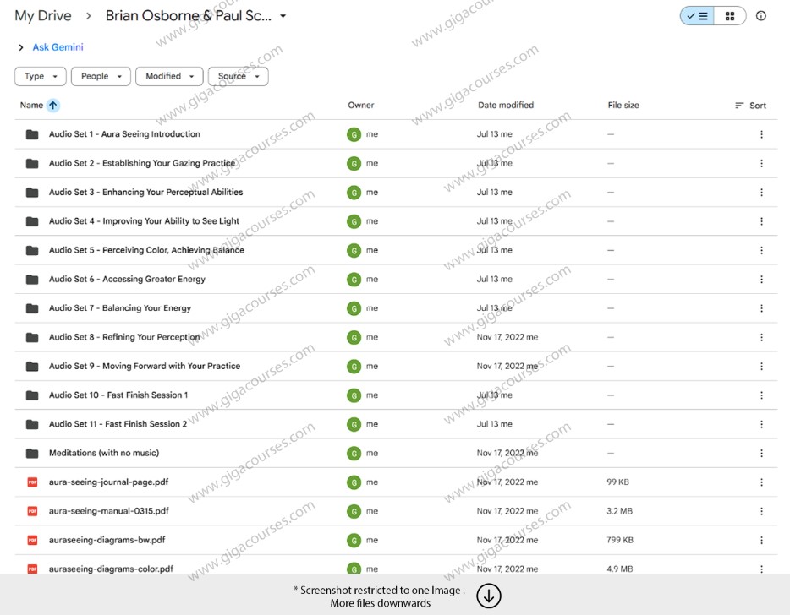Expand the Source filter dropdown

[238, 77]
